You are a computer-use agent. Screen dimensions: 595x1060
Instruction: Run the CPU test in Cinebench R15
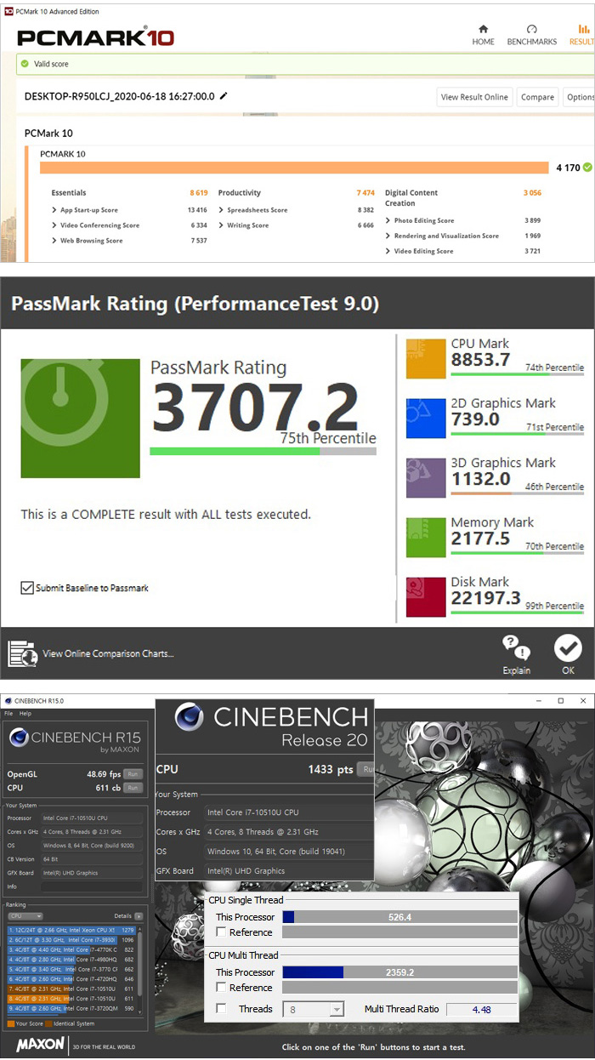pyautogui.click(x=133, y=788)
